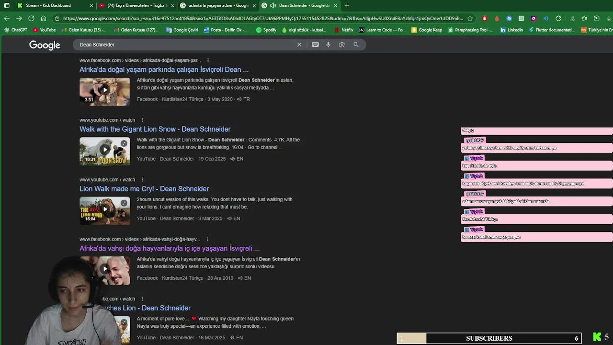
Task: Open the Spotify bookmark
Action: point(266,30)
